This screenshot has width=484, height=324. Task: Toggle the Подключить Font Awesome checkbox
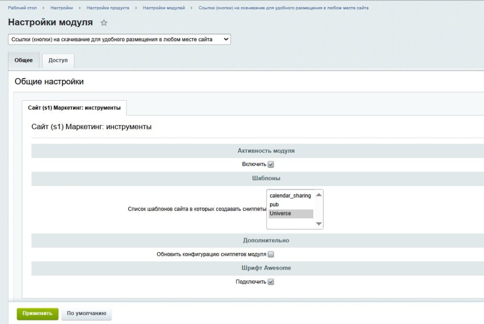[271, 282]
